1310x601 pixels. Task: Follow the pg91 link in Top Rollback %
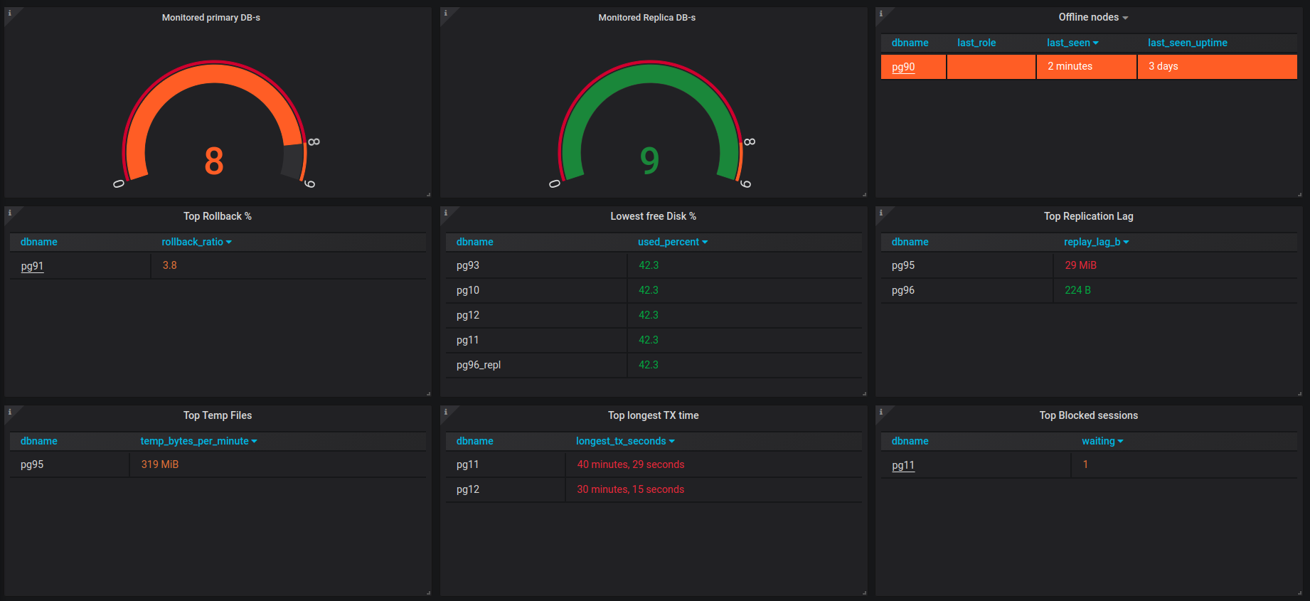32,266
